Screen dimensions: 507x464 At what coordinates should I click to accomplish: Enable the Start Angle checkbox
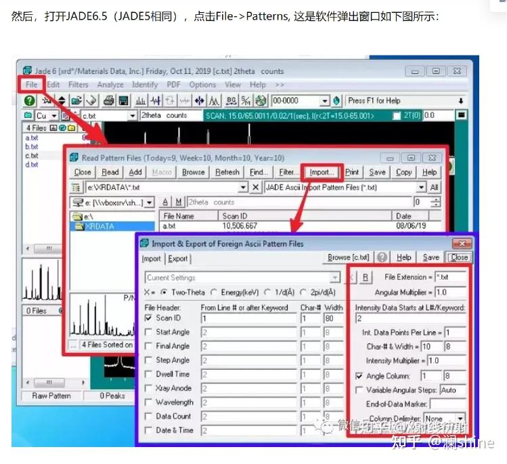(148, 332)
